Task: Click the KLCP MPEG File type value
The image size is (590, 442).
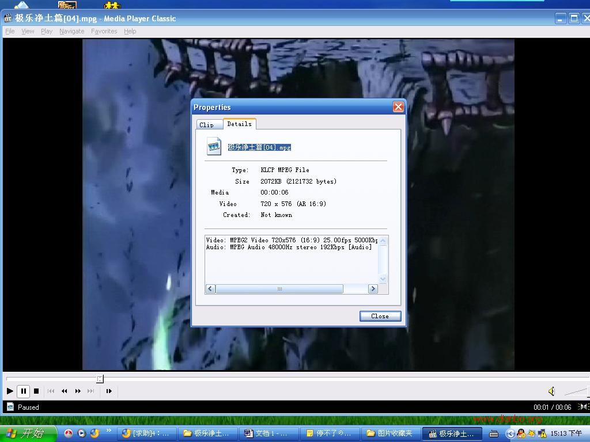Action: [285, 170]
